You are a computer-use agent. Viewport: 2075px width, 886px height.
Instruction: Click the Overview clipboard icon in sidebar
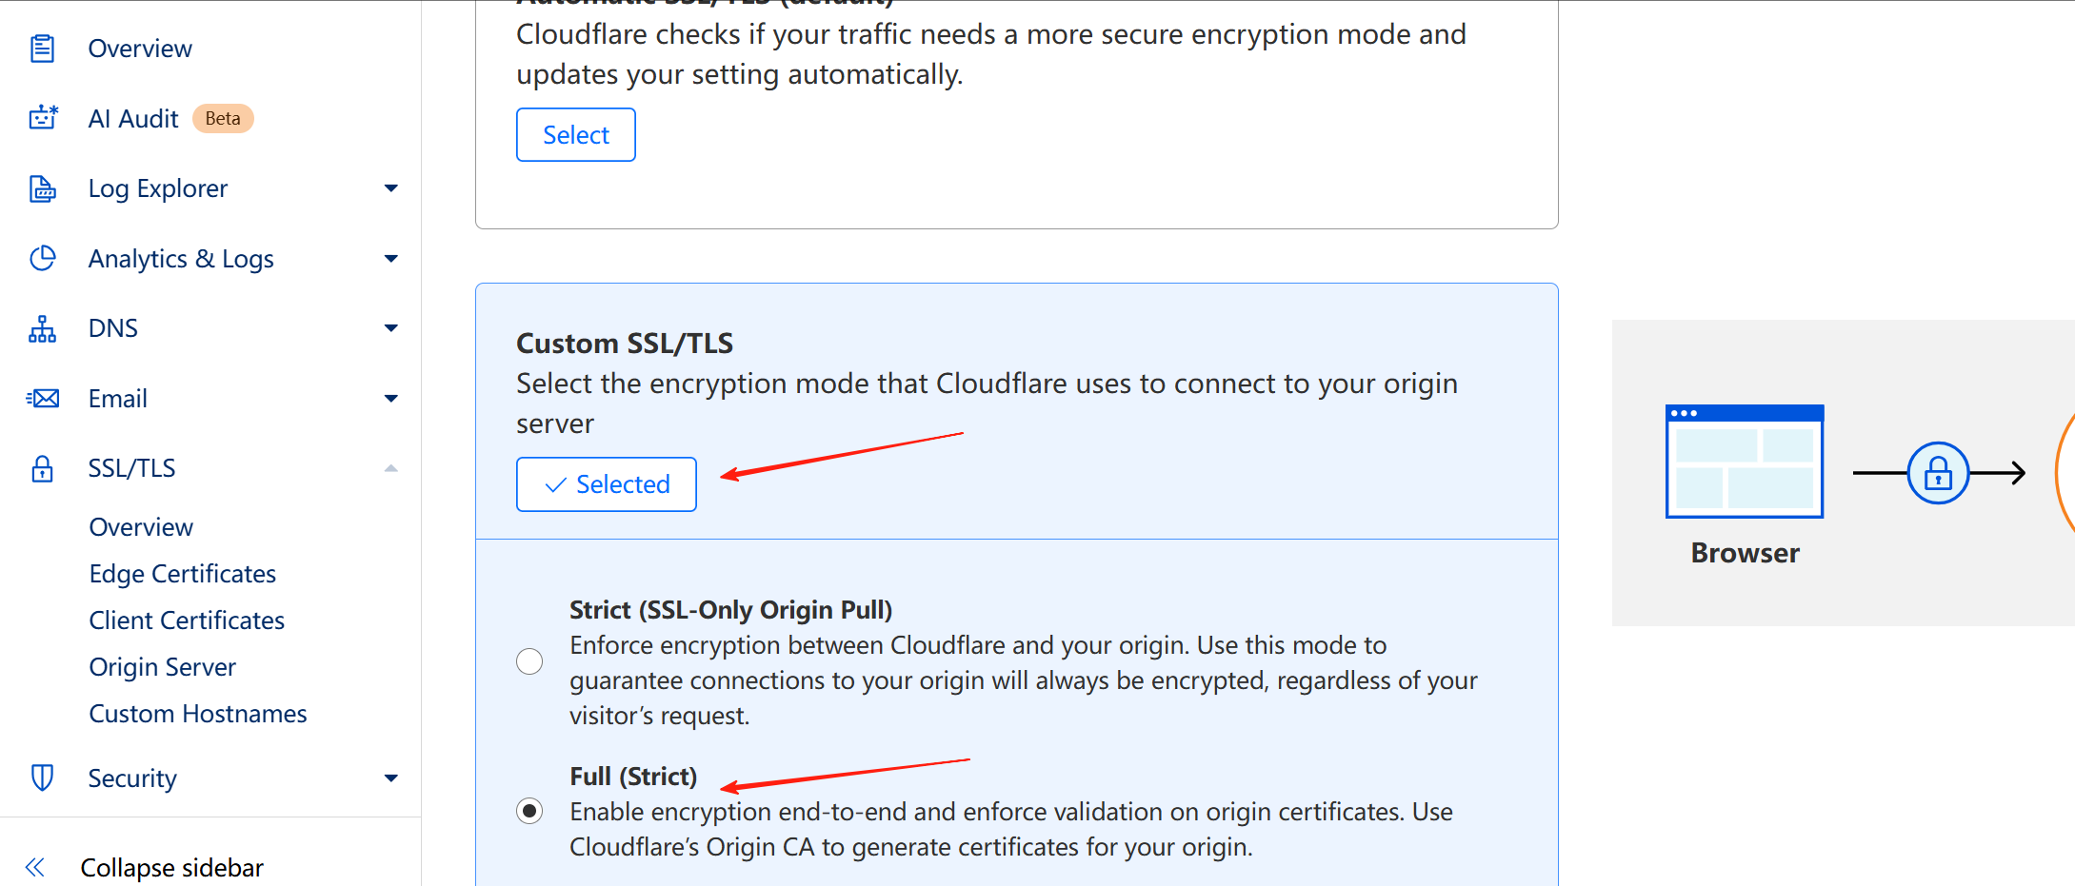click(x=42, y=49)
